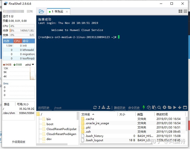
Task: Click 访问历史 visit history
Action: click(x=44, y=108)
